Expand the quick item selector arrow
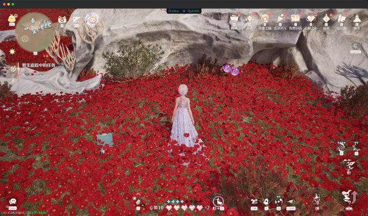 pyautogui.click(x=138, y=195)
